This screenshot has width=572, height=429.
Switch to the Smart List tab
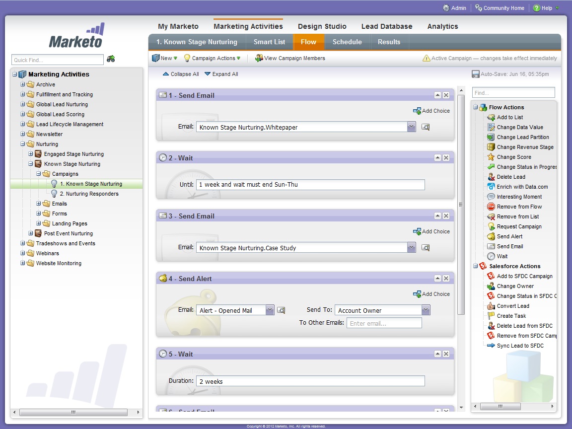coord(269,42)
